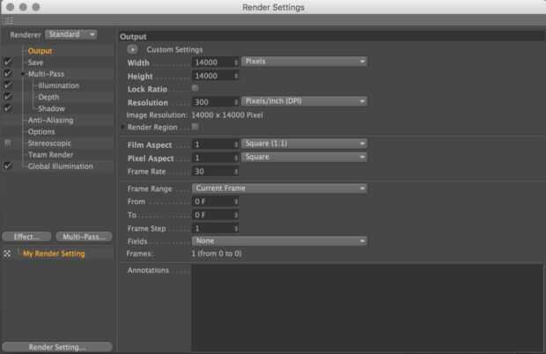Select the Team Render settings entry

tap(51, 155)
